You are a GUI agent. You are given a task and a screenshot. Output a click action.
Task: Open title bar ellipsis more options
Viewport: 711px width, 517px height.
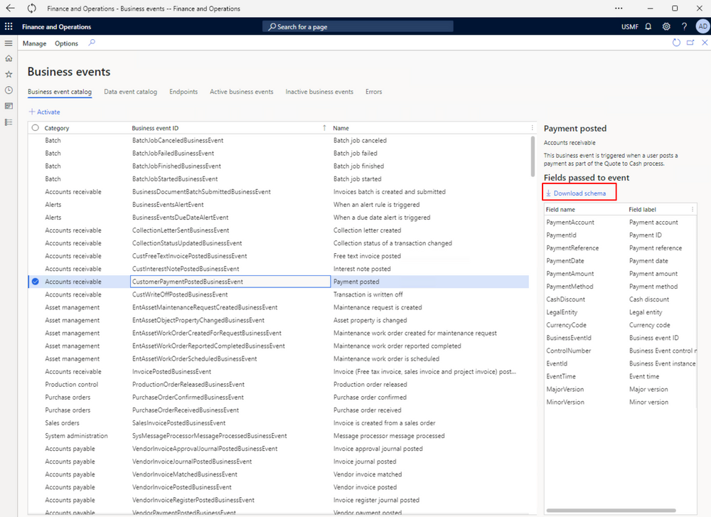619,8
